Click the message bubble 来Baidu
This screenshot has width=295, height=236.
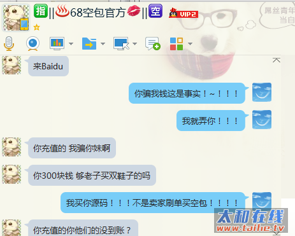point(48,66)
